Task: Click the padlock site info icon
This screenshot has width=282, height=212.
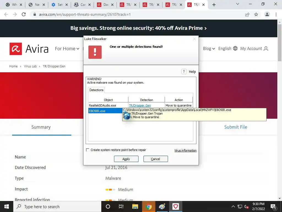Action: pos(35,14)
